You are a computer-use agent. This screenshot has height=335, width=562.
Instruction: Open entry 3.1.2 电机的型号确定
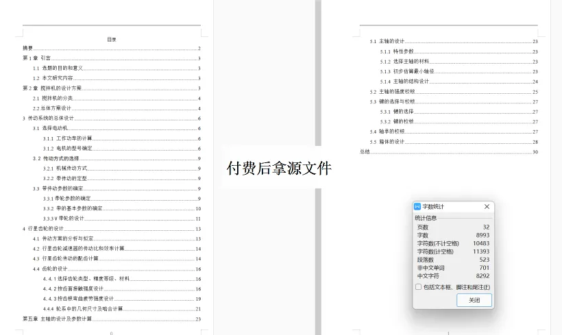tap(122, 149)
